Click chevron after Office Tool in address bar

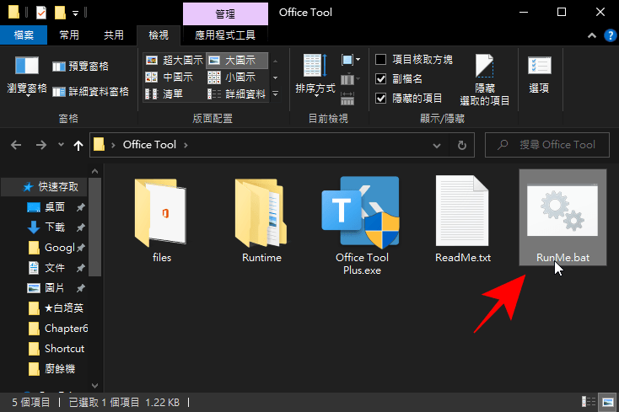(186, 145)
